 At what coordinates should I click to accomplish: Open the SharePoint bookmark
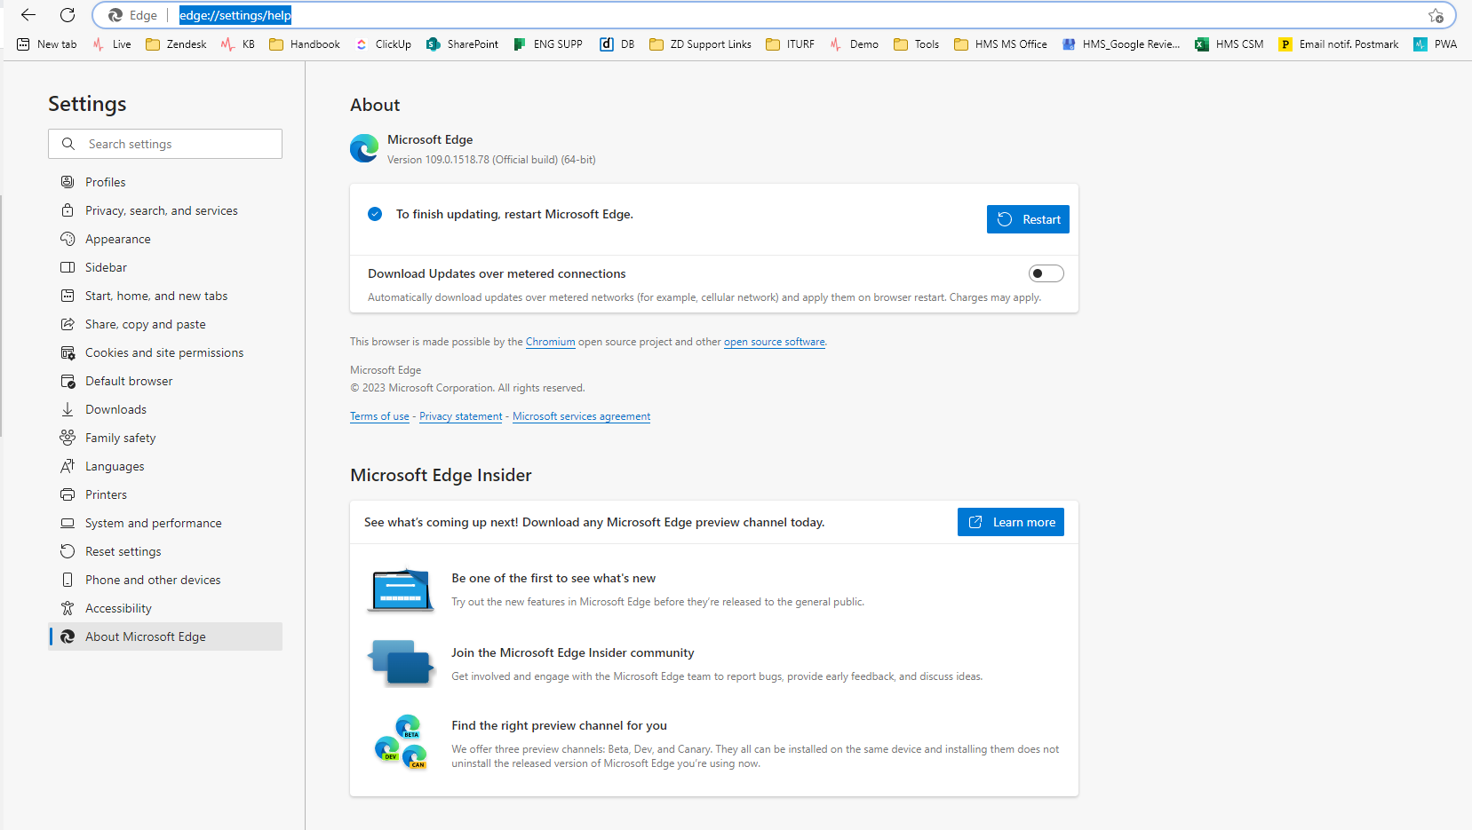pos(462,44)
